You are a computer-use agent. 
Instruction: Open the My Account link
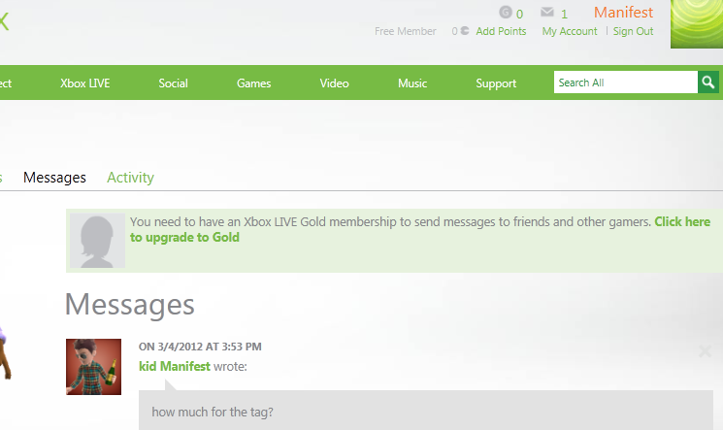(x=570, y=31)
